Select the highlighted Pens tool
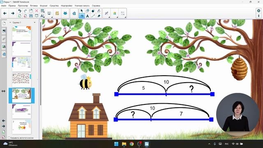The height and width of the screenshot is (148, 263). tap(82, 16)
